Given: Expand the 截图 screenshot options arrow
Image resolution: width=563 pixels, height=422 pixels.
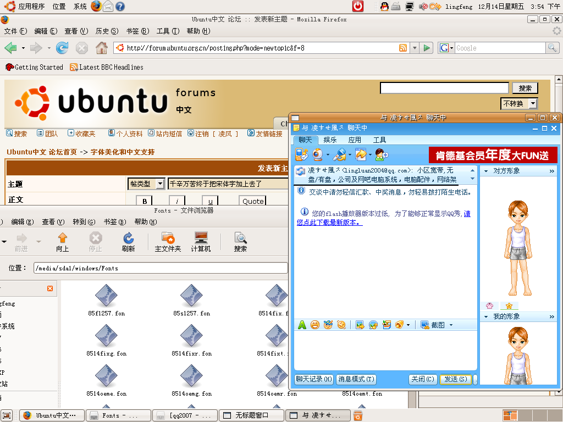Looking at the screenshot, I should tap(451, 325).
